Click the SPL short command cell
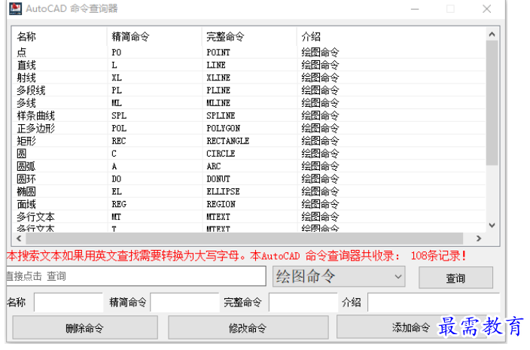Screen dimensions: 530x350 (119, 116)
